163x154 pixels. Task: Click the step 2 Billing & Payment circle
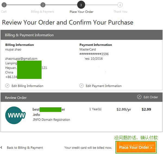43,5
